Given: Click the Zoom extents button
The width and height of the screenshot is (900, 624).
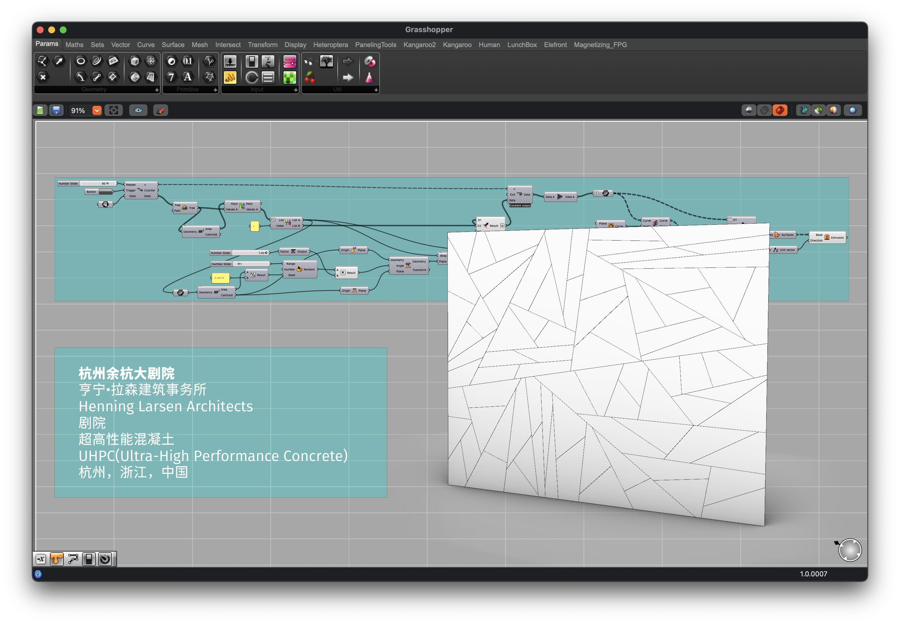Looking at the screenshot, I should point(113,111).
